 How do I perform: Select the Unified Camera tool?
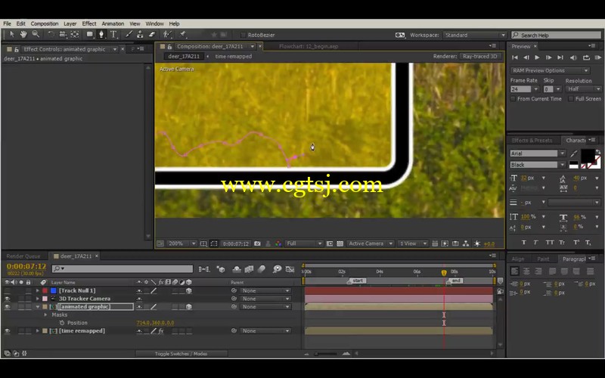tap(63, 34)
